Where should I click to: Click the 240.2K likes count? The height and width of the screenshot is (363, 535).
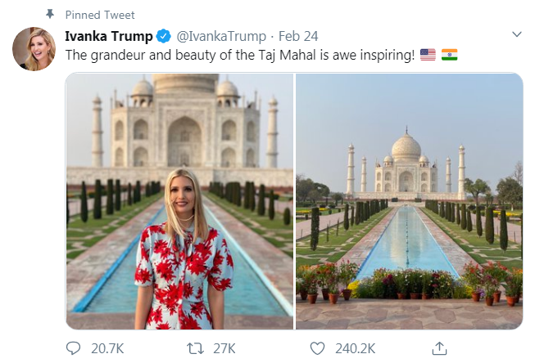356,348
